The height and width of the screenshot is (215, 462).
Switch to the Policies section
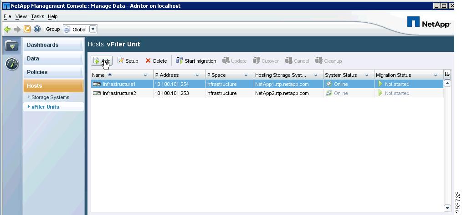pyautogui.click(x=53, y=72)
